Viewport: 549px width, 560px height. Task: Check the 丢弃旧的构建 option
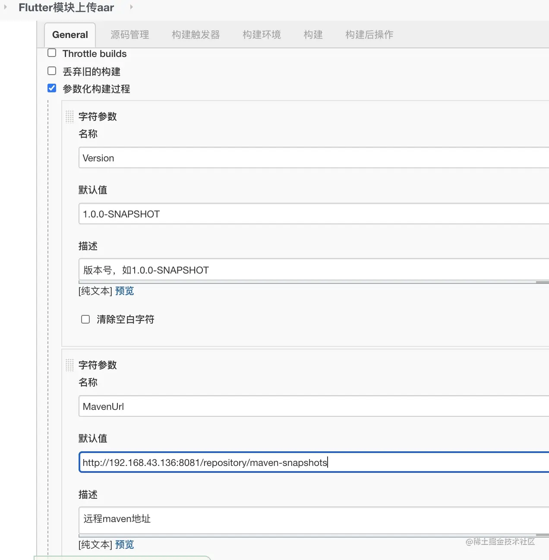click(x=52, y=71)
